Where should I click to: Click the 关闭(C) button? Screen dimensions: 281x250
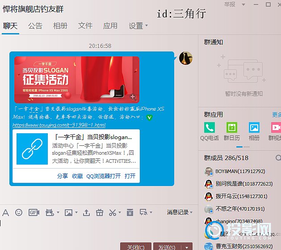[x=135, y=247]
